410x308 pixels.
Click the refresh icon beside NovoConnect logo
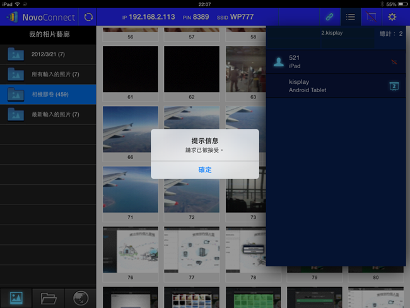click(x=88, y=17)
